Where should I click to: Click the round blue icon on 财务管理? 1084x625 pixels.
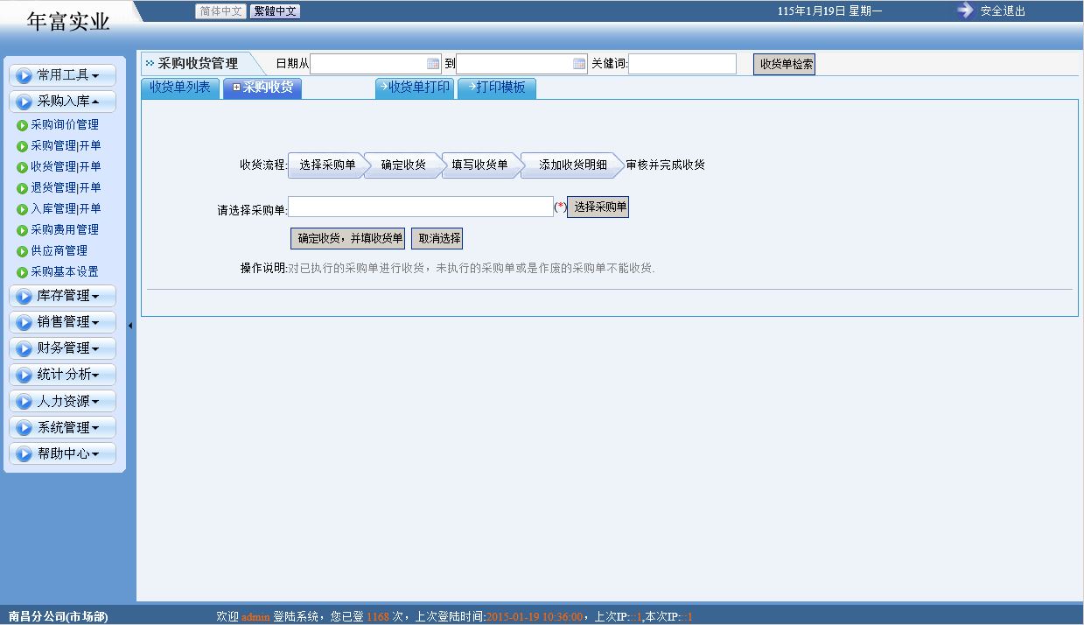pyautogui.click(x=24, y=348)
